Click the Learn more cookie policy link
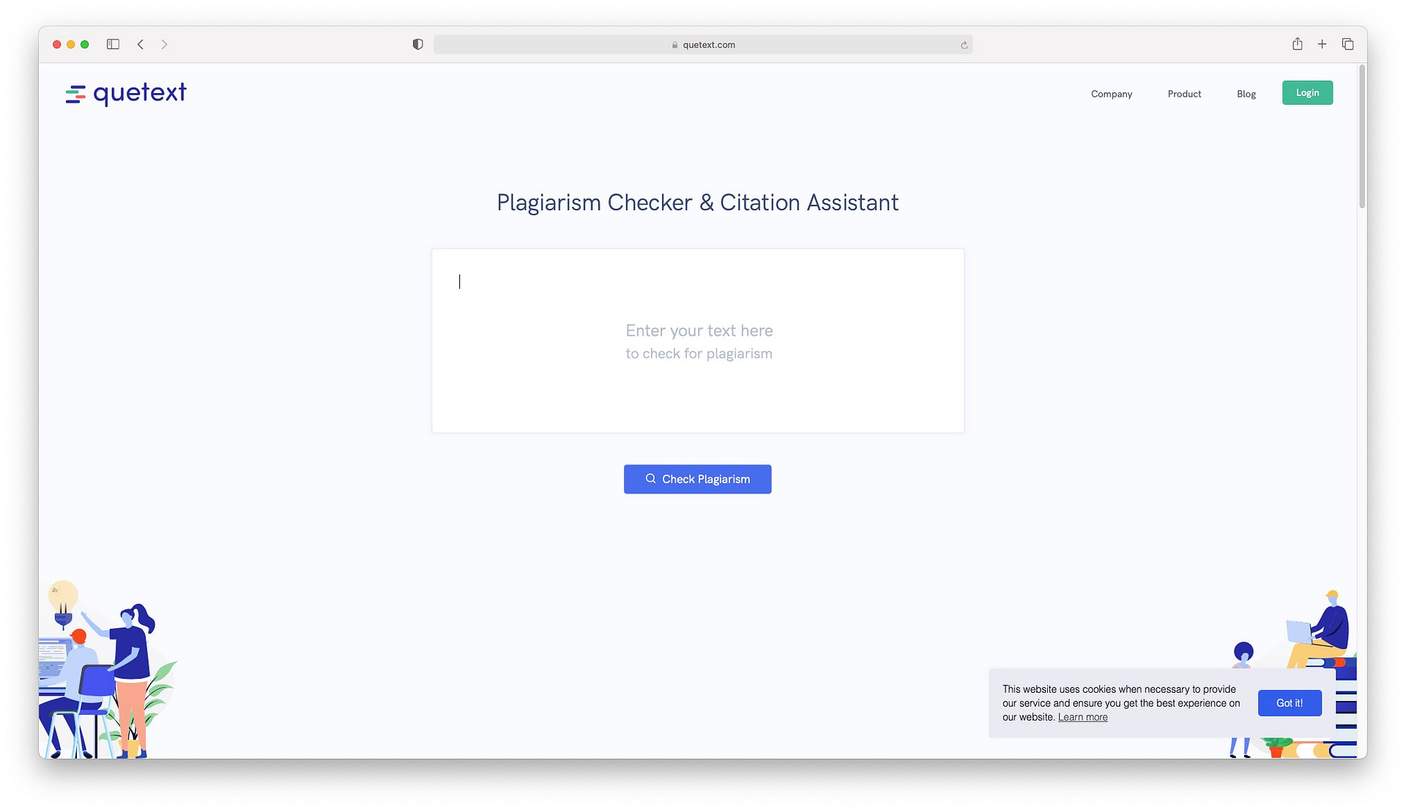Viewport: 1406px width, 810px height. pos(1082,716)
